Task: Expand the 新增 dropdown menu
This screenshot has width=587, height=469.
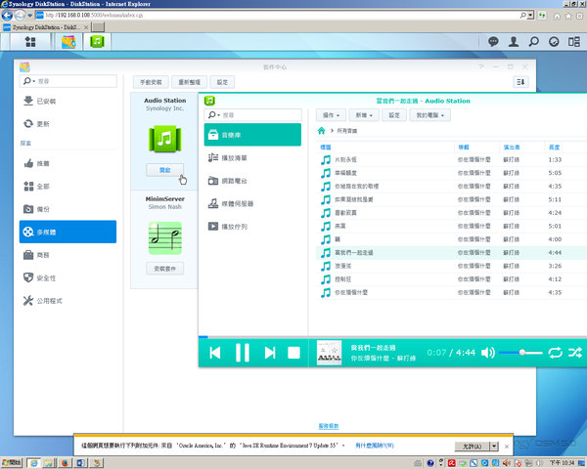Action: coord(364,114)
